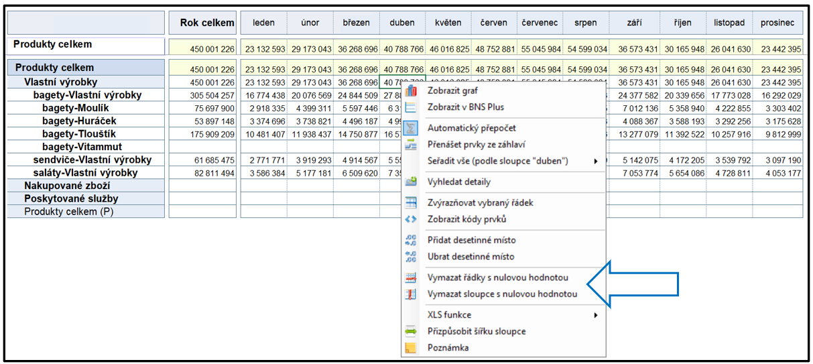Select the Nakupované zboží row
The width and height of the screenshot is (813, 364).
86,186
